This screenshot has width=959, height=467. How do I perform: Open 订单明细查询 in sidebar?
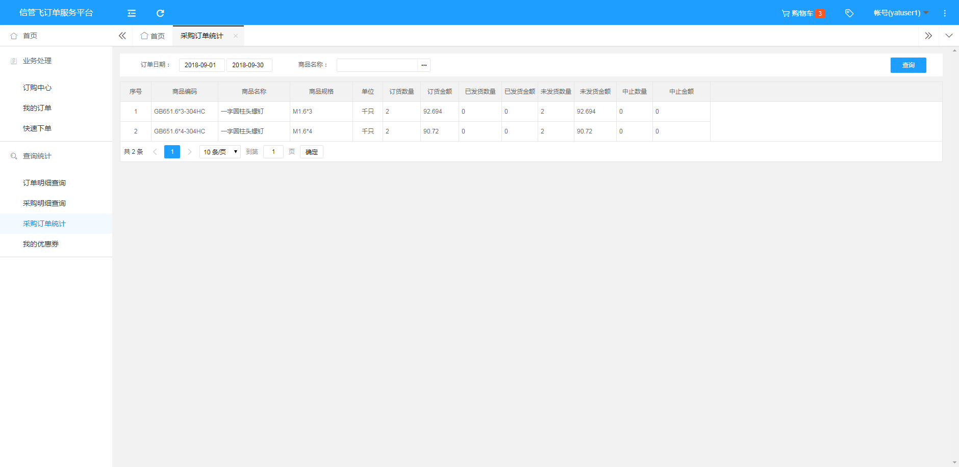click(44, 183)
